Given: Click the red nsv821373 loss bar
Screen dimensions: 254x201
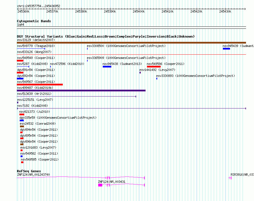Looking at the screenshot, I should [22, 114].
